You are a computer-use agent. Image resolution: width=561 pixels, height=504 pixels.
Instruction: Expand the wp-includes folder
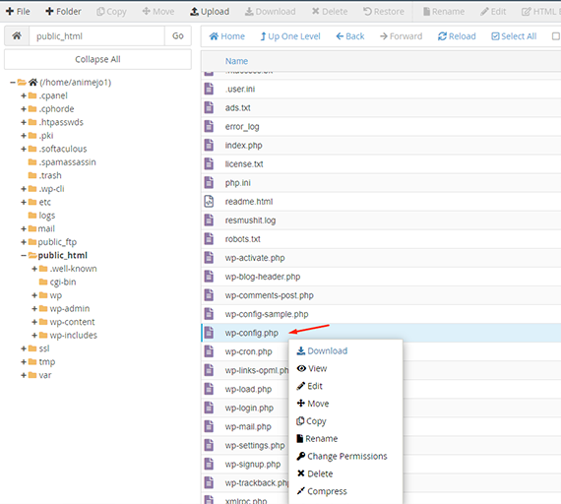[x=34, y=335]
